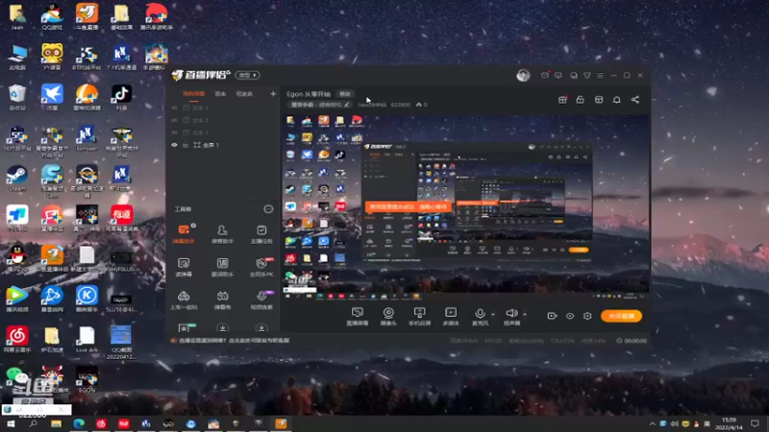Screen dimensions: 769x432
Task: Open Steam desktop shortcut
Action: (17, 179)
